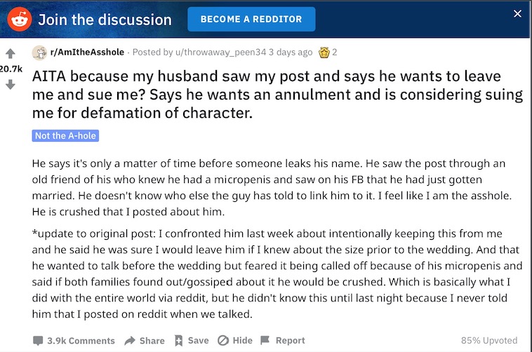Open the r/AmItheAsshole subreddit avatar
532x352 pixels.
coord(39,53)
